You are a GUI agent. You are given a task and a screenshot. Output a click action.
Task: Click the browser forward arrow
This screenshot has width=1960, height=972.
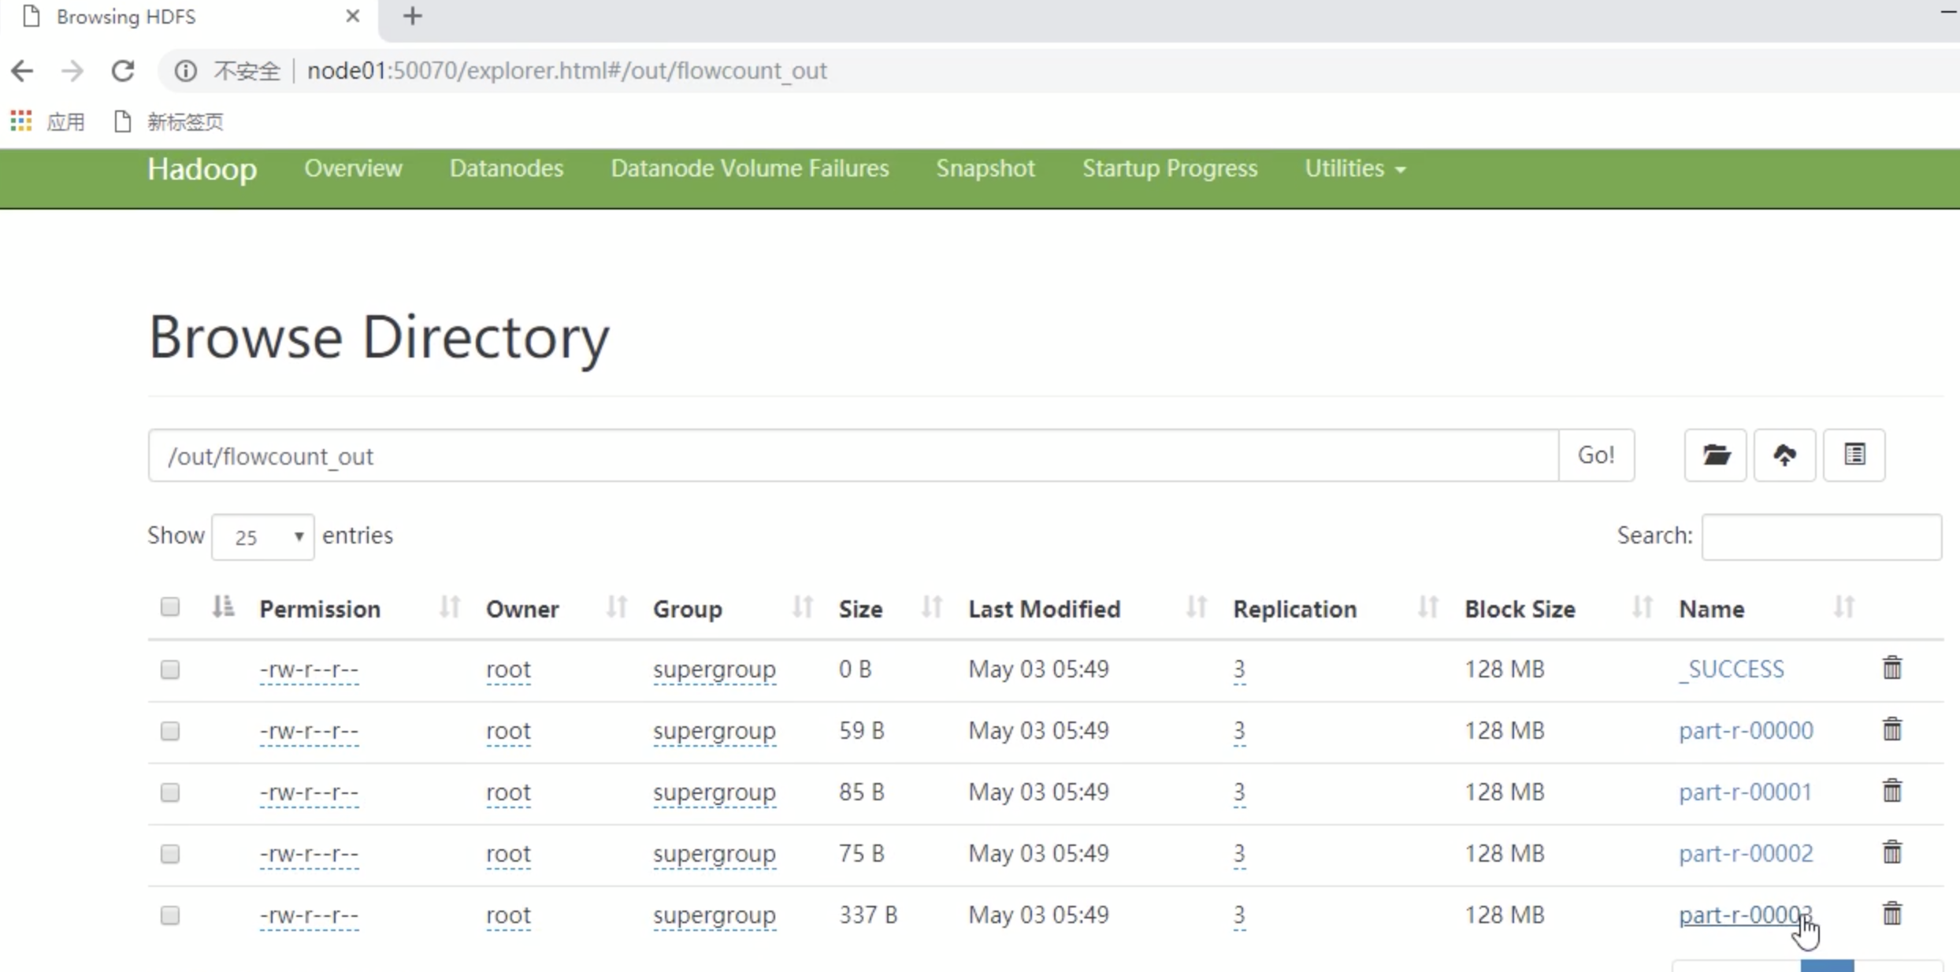pyautogui.click(x=72, y=71)
